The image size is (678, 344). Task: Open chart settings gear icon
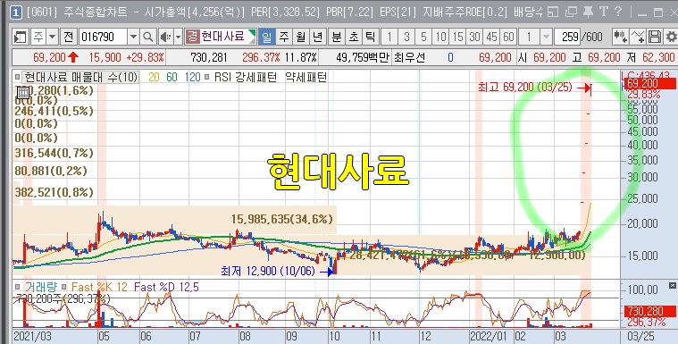671,38
